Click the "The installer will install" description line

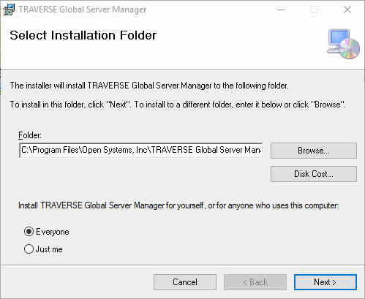coord(149,86)
